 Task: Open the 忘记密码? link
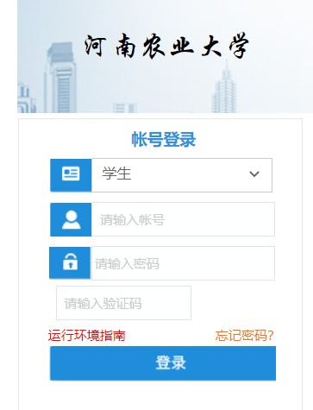pyautogui.click(x=244, y=336)
